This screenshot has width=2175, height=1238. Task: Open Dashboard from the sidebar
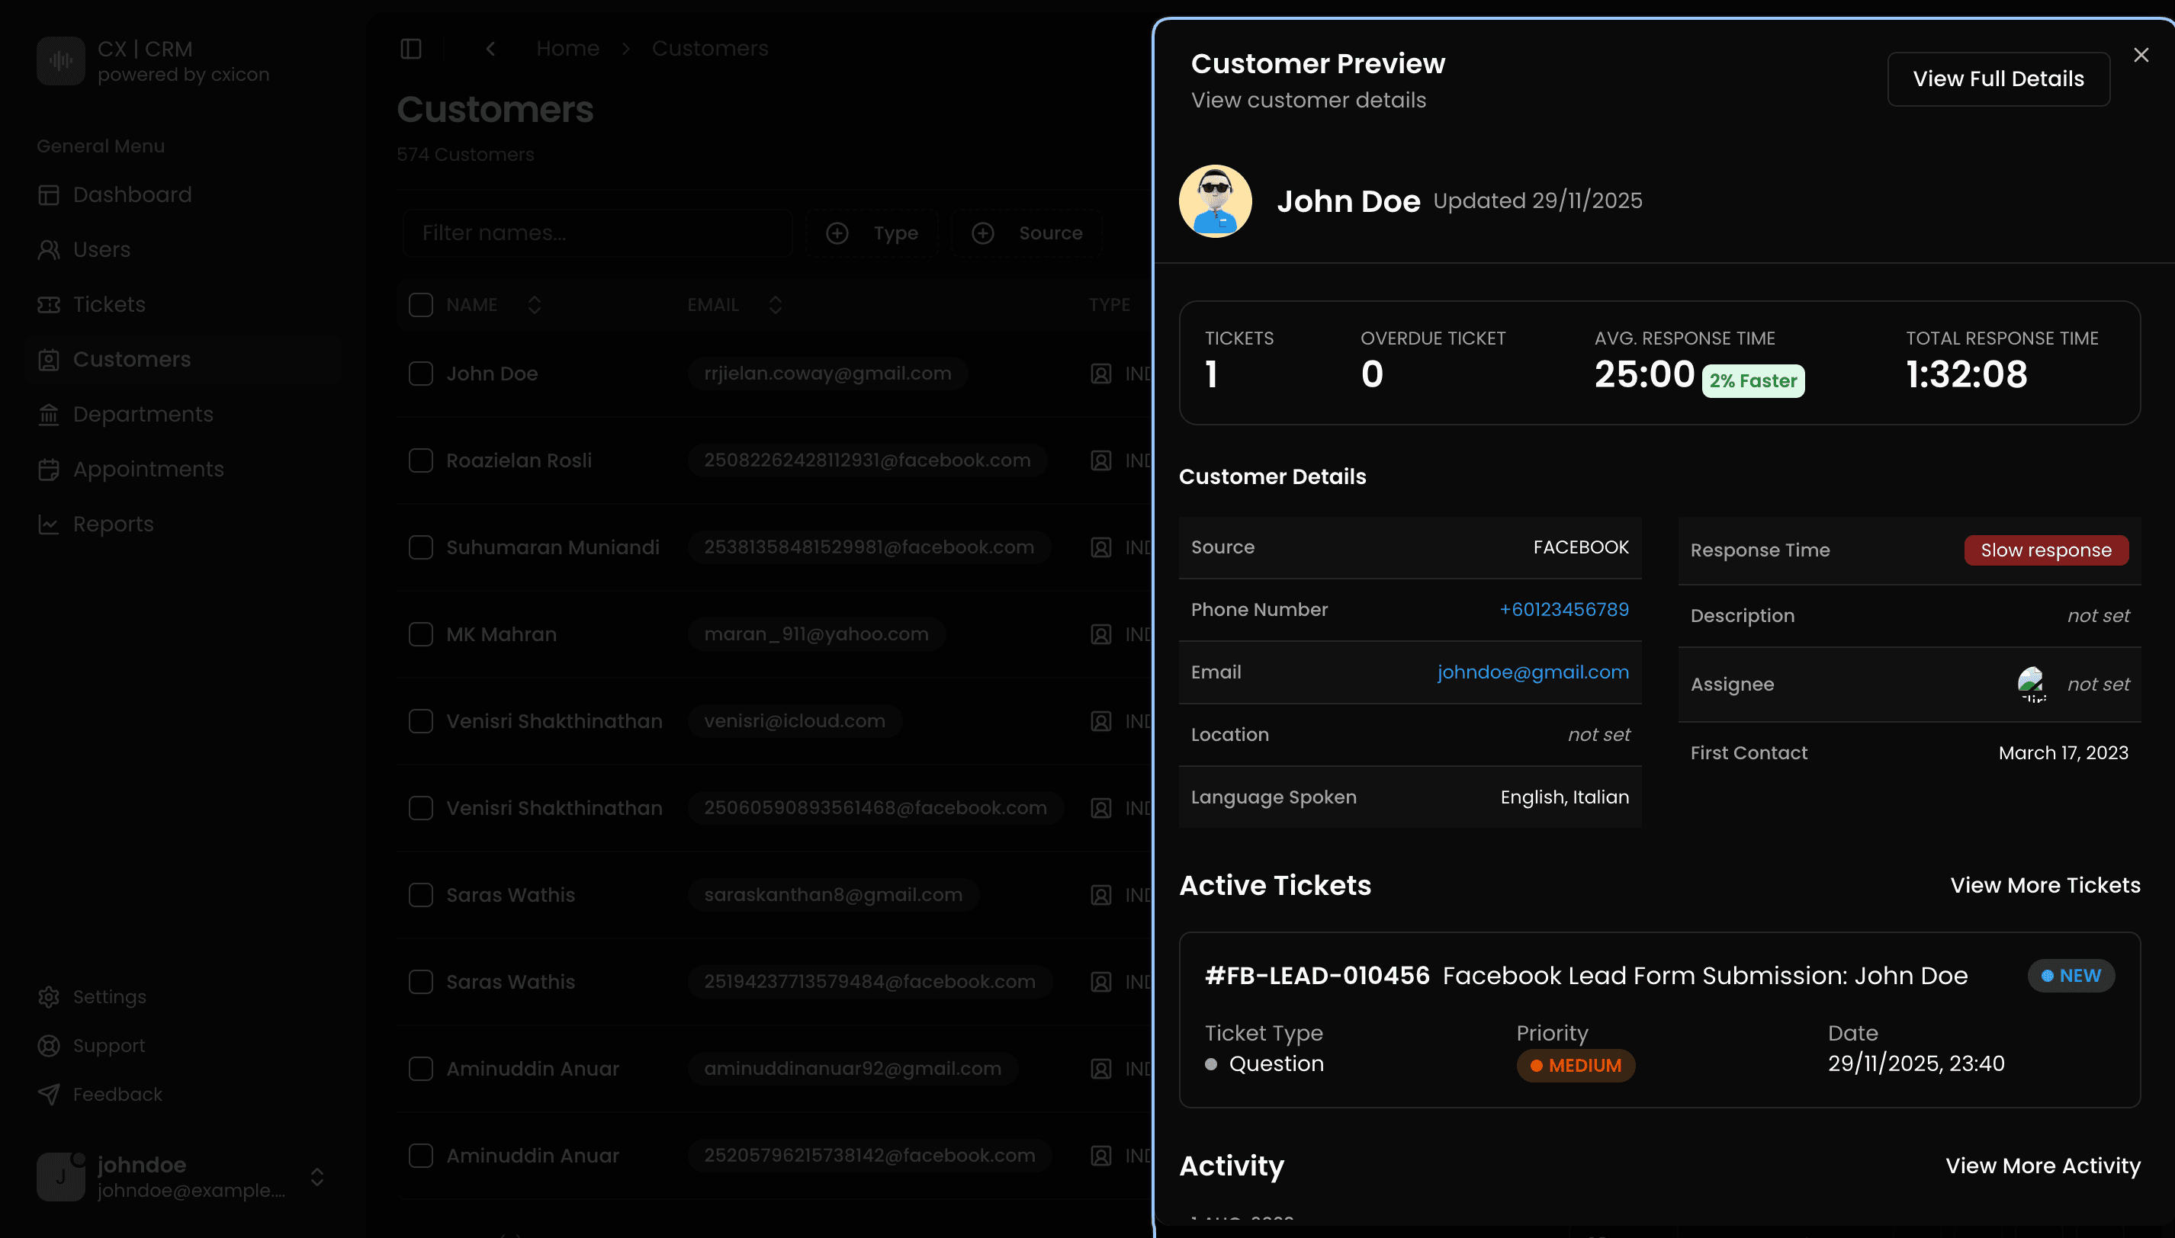[x=183, y=194]
